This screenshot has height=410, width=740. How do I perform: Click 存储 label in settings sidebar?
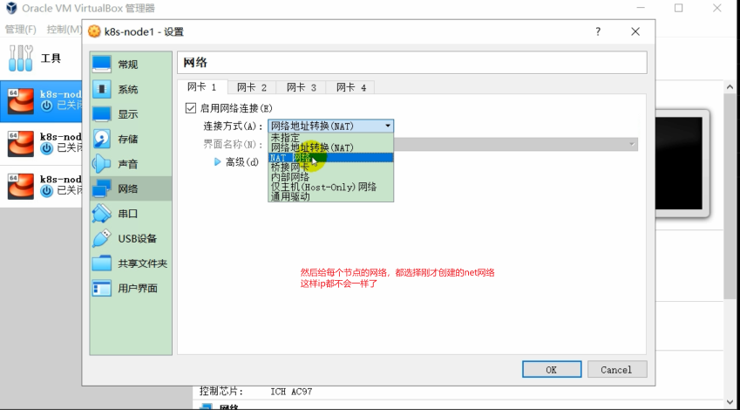click(x=128, y=139)
